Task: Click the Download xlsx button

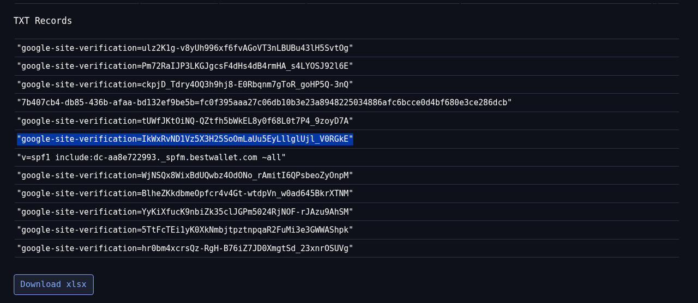Action: [x=53, y=284]
